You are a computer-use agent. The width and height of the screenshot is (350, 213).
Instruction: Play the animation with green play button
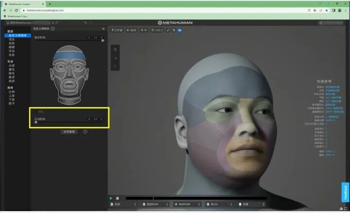[111, 198]
